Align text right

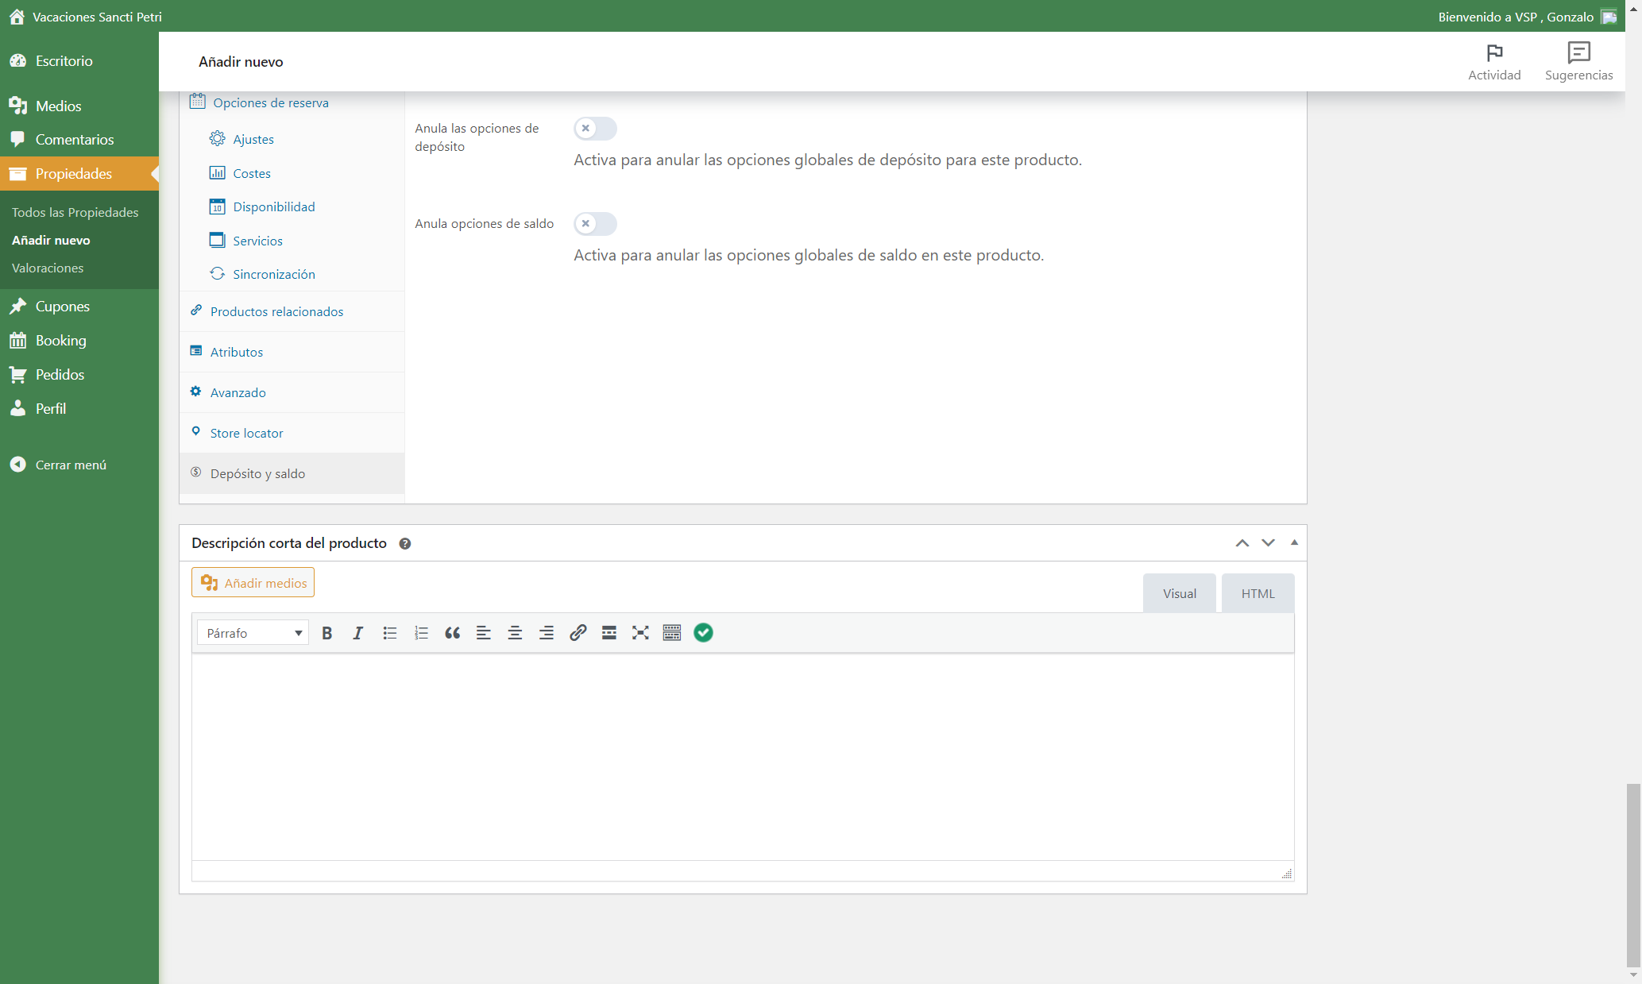coord(547,633)
